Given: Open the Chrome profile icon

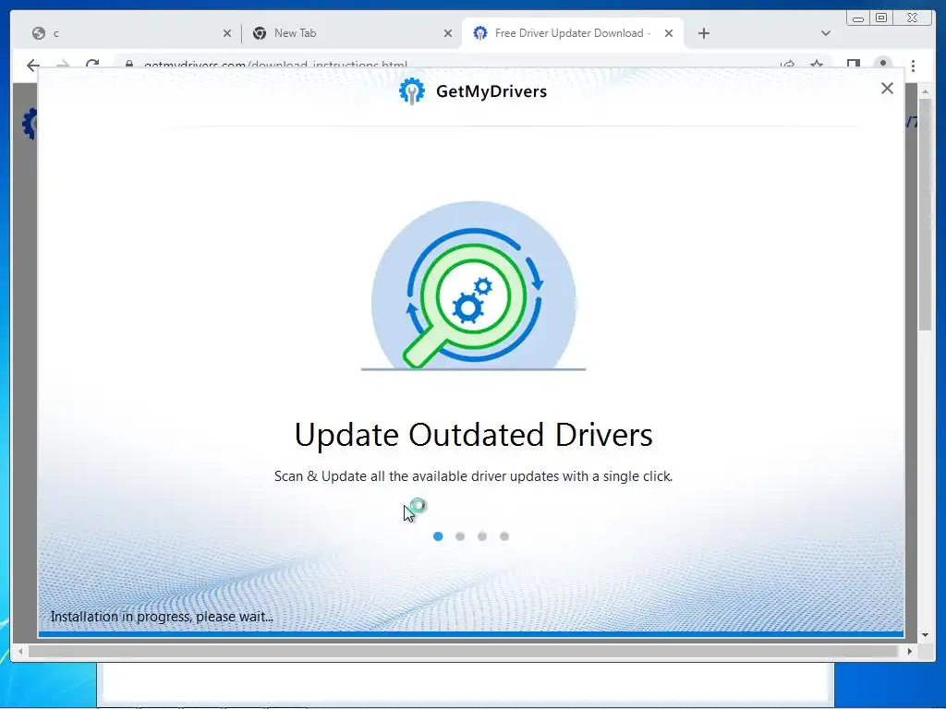Looking at the screenshot, I should click(882, 64).
